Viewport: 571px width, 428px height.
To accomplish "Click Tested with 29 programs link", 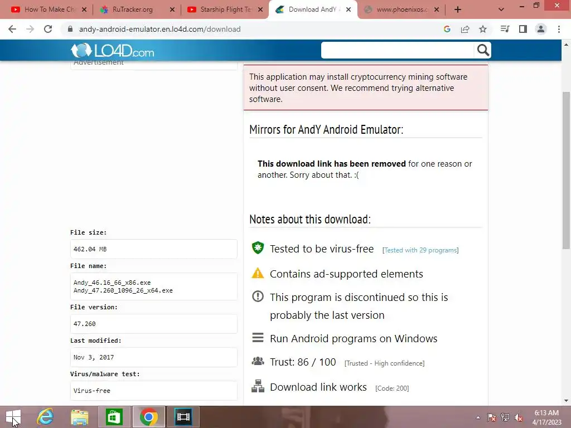I will pyautogui.click(x=420, y=250).
